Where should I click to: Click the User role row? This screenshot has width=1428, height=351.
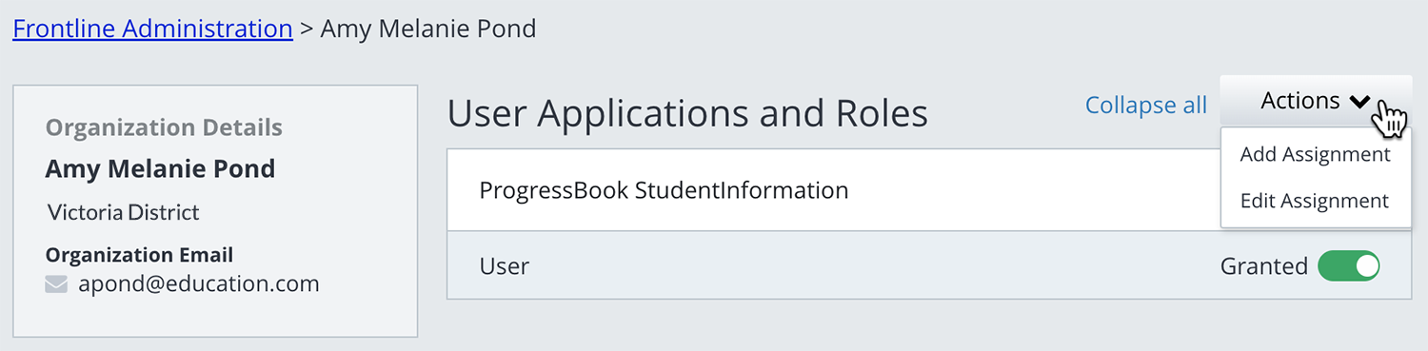point(929,265)
